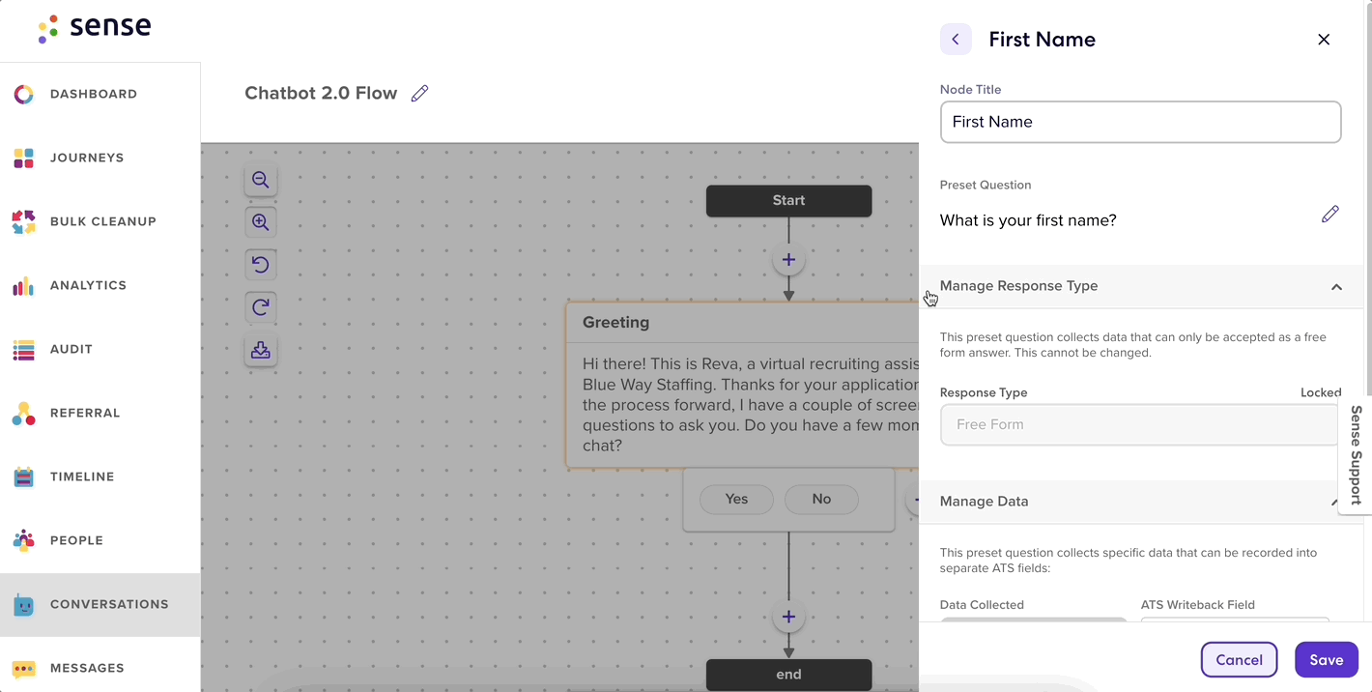This screenshot has height=692, width=1372.
Task: Zoom in the flow canvas
Action: click(x=260, y=222)
